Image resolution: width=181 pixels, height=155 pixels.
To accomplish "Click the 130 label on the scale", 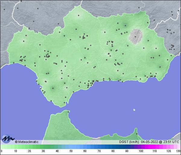I will click(179, 151).
